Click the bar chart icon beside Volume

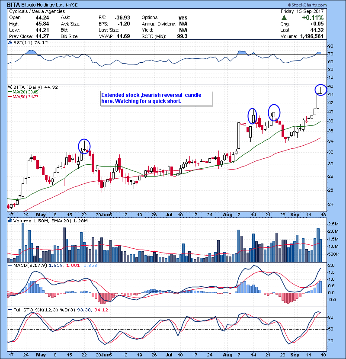[x=10, y=221]
